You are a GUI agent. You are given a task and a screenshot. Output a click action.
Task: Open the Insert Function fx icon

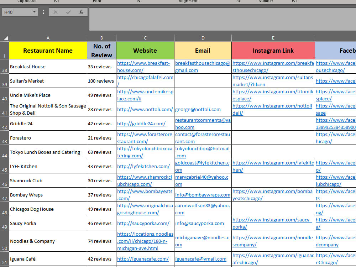(x=81, y=12)
